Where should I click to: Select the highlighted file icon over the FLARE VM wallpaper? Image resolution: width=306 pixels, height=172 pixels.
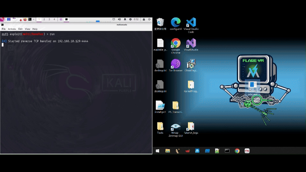coord(252,88)
